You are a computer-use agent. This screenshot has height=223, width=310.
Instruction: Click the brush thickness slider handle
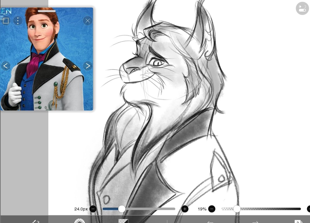122,209
